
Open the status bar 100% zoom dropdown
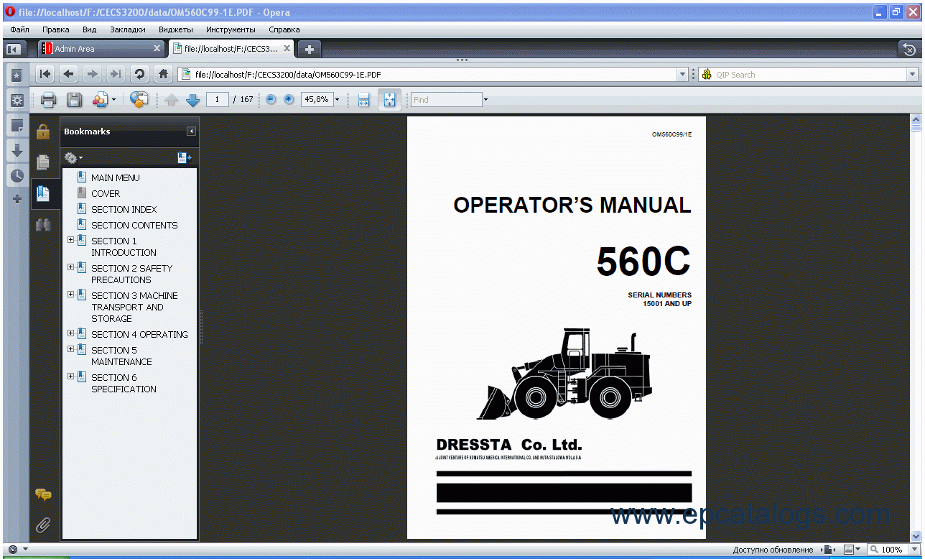(x=914, y=550)
